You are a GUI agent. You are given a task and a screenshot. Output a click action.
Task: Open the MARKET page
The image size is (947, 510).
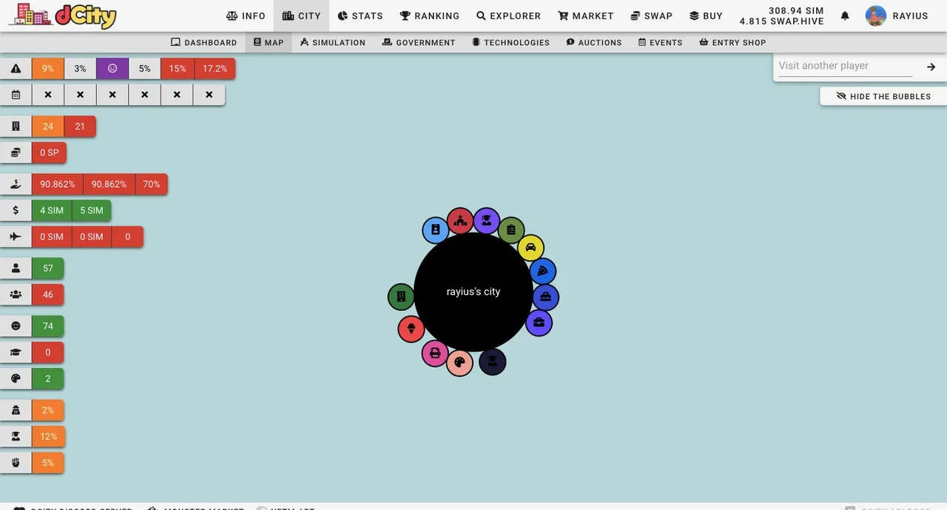click(586, 16)
